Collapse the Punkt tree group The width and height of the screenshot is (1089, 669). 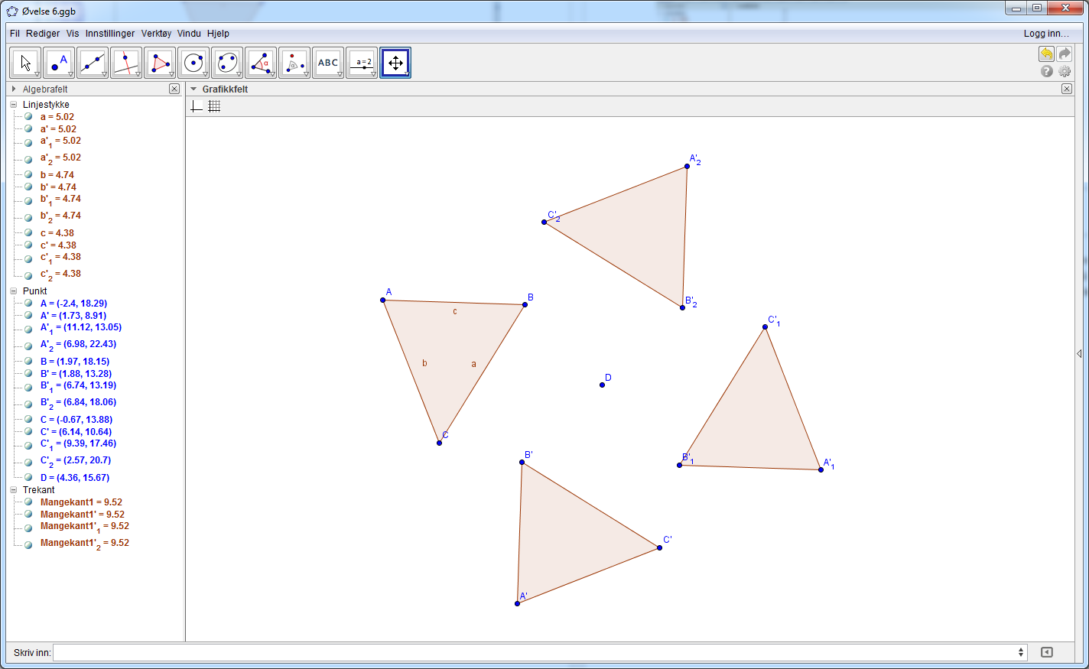[13, 291]
